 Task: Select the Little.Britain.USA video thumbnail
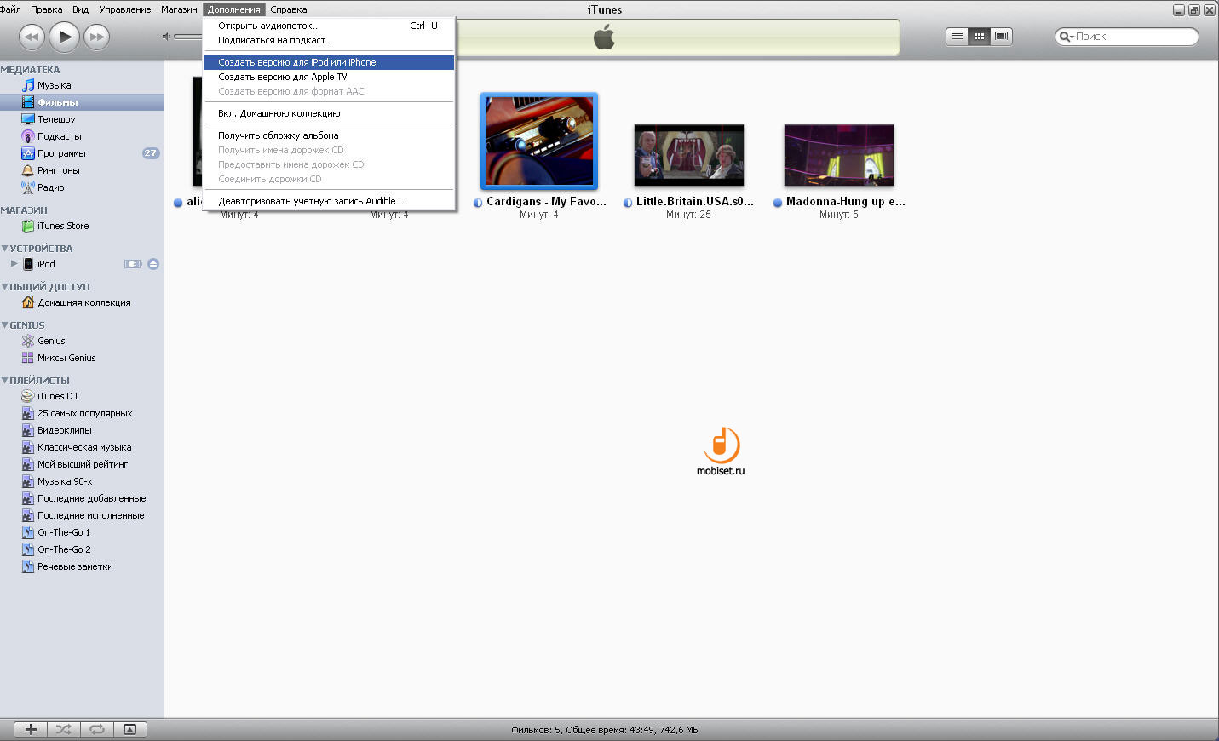pyautogui.click(x=688, y=155)
